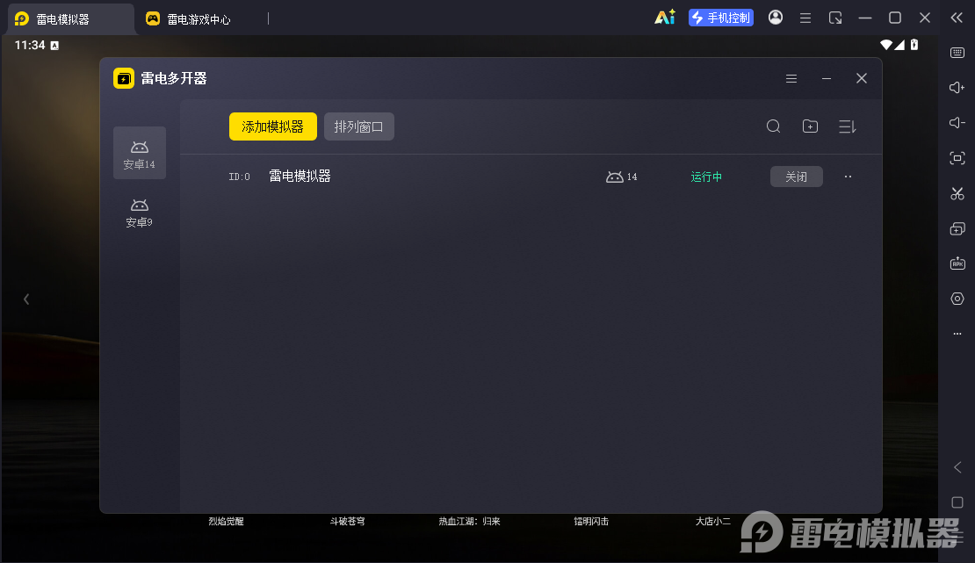Close the running 雷电模拟器 instance with 关闭
The image size is (975, 563).
pyautogui.click(x=797, y=177)
